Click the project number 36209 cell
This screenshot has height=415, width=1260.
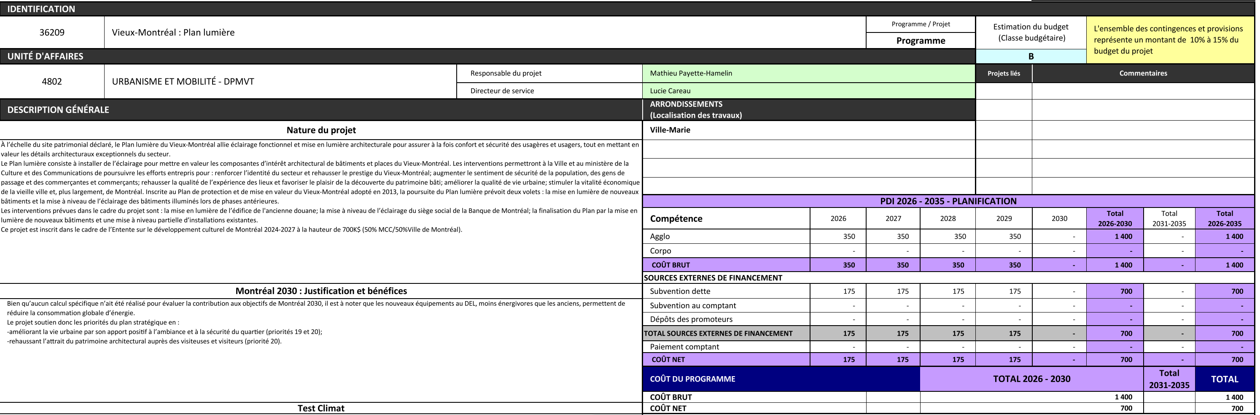(52, 32)
